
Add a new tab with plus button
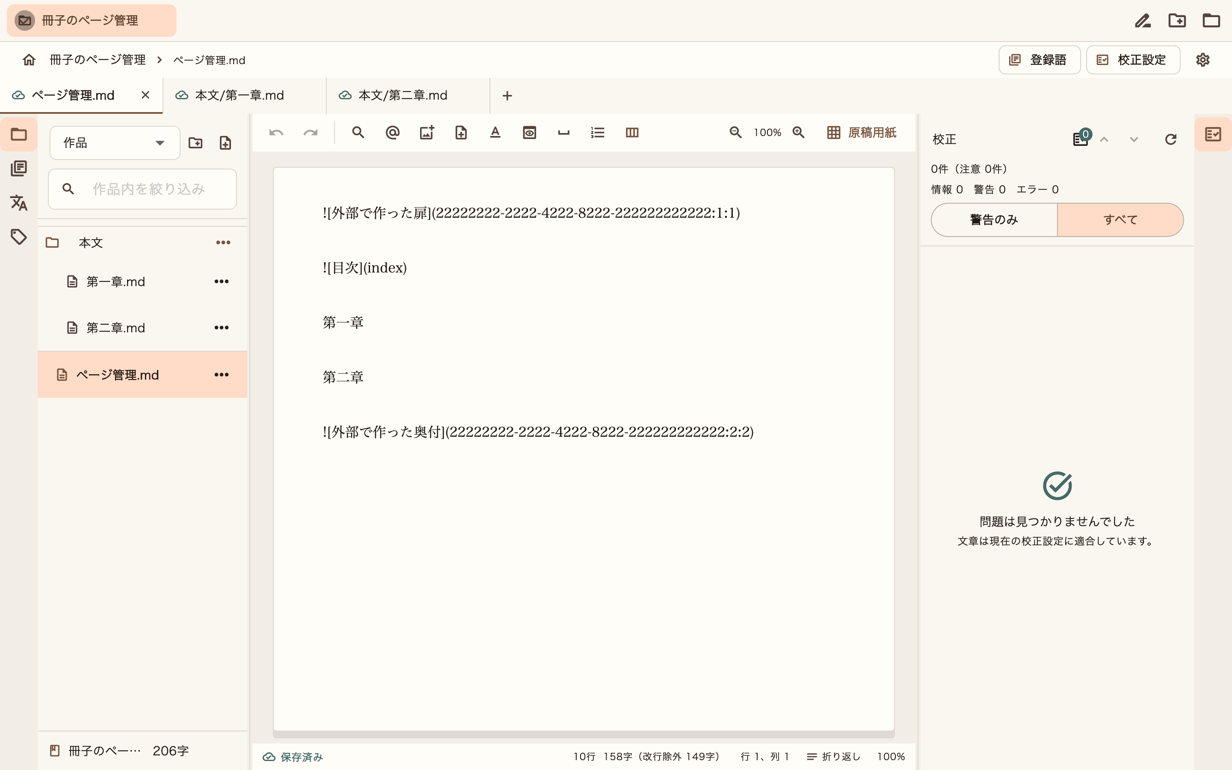pos(507,96)
